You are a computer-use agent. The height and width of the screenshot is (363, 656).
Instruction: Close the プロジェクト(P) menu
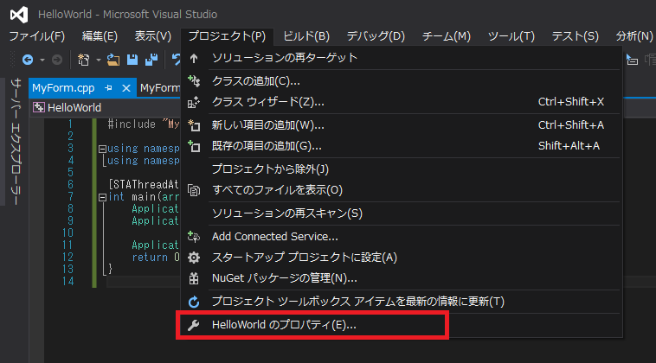227,36
